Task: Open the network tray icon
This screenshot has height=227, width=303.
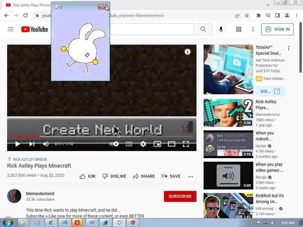Action: (266, 223)
